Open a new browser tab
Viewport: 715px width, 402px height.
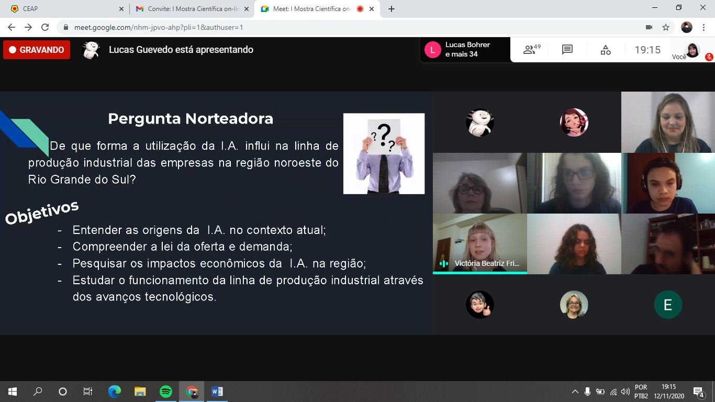click(x=392, y=9)
